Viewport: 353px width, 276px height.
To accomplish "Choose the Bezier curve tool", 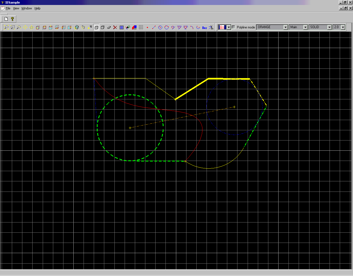I will pyautogui.click(x=204, y=28).
